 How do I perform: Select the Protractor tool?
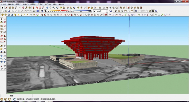click(x=2, y=49)
